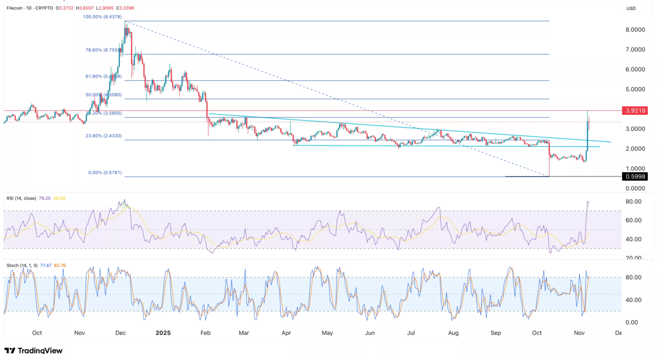The image size is (657, 354).
Task: Select the red 3.9218 price label
Action: pyautogui.click(x=634, y=110)
